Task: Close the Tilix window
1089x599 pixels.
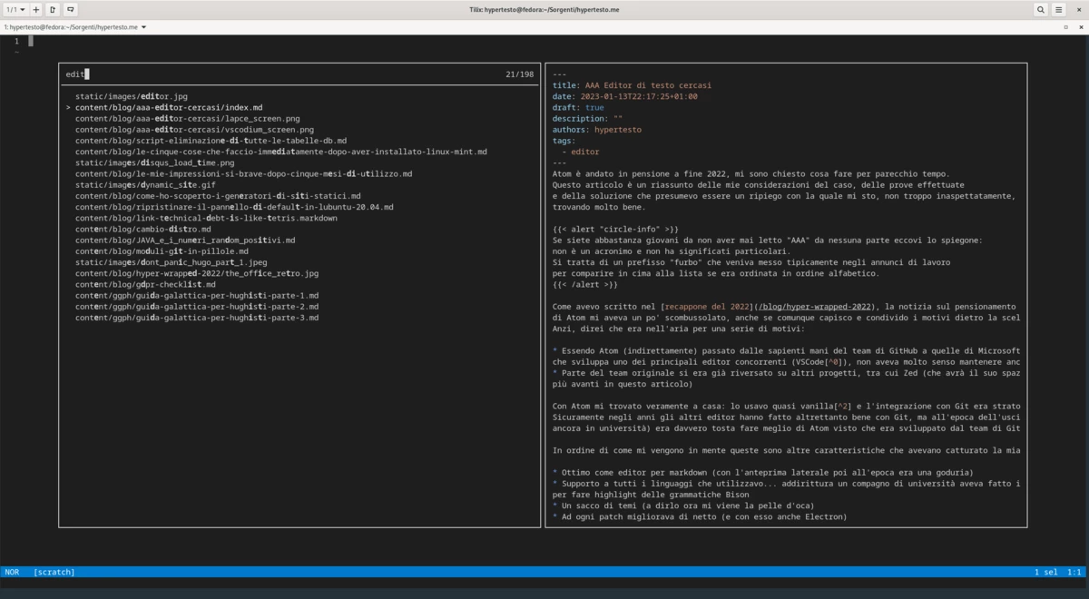Action: pos(1078,9)
